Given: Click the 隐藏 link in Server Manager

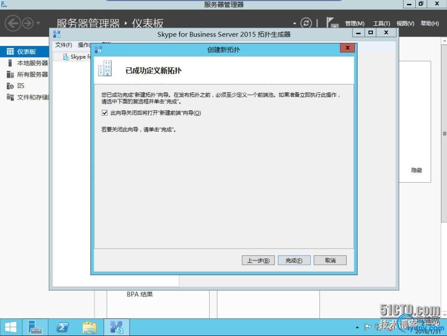Looking at the screenshot, I should click(416, 170).
